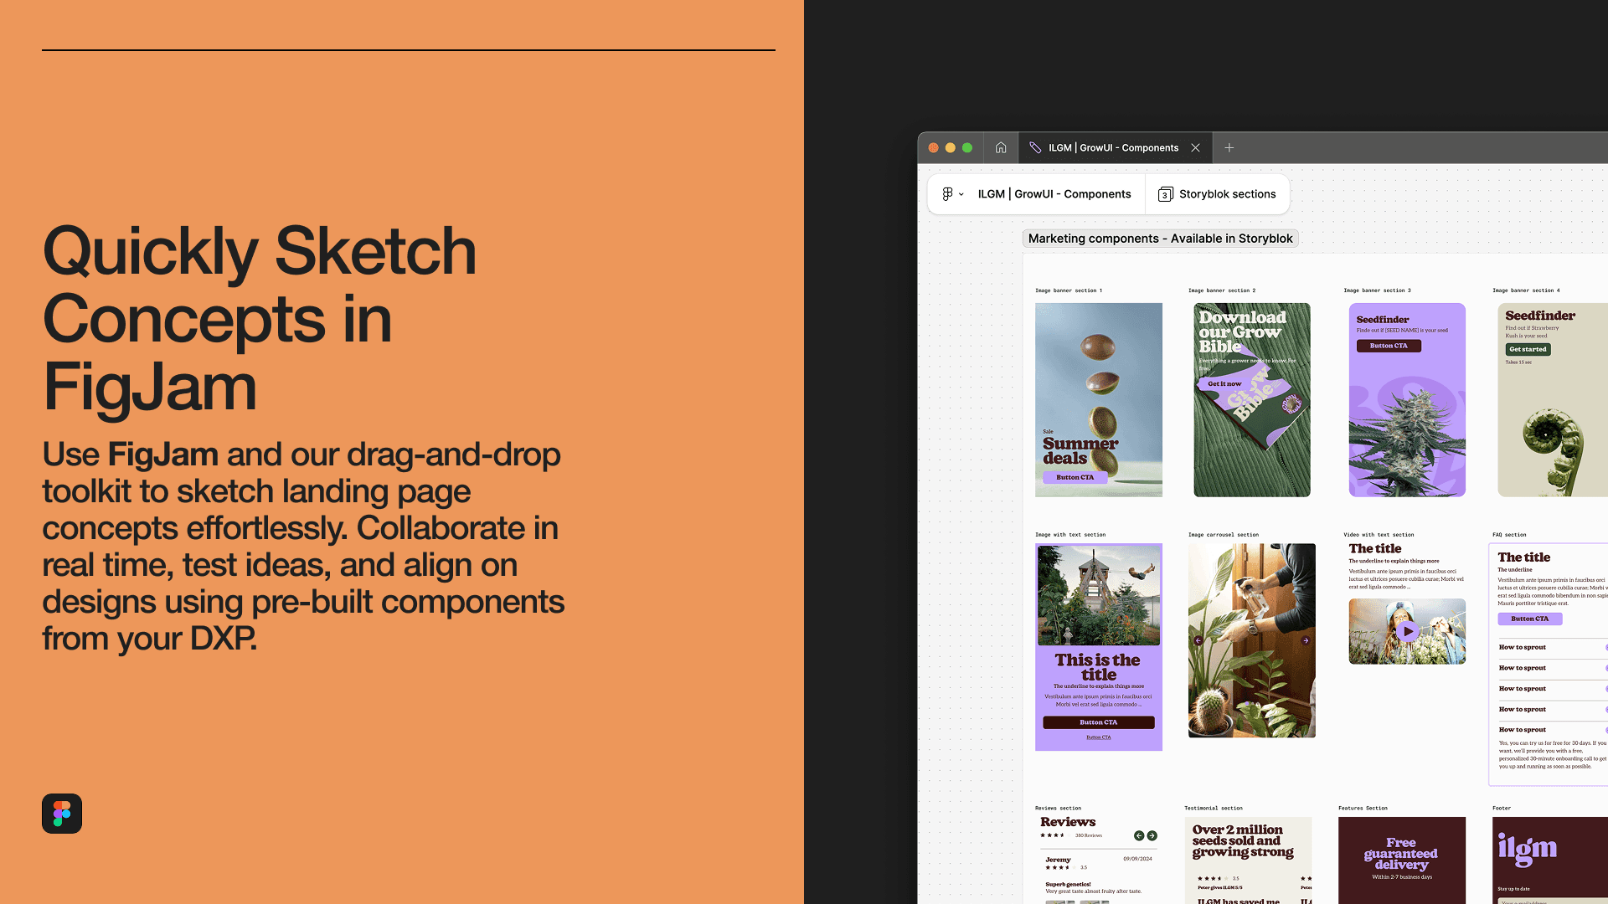Open a new tab with plus icon

(1229, 147)
